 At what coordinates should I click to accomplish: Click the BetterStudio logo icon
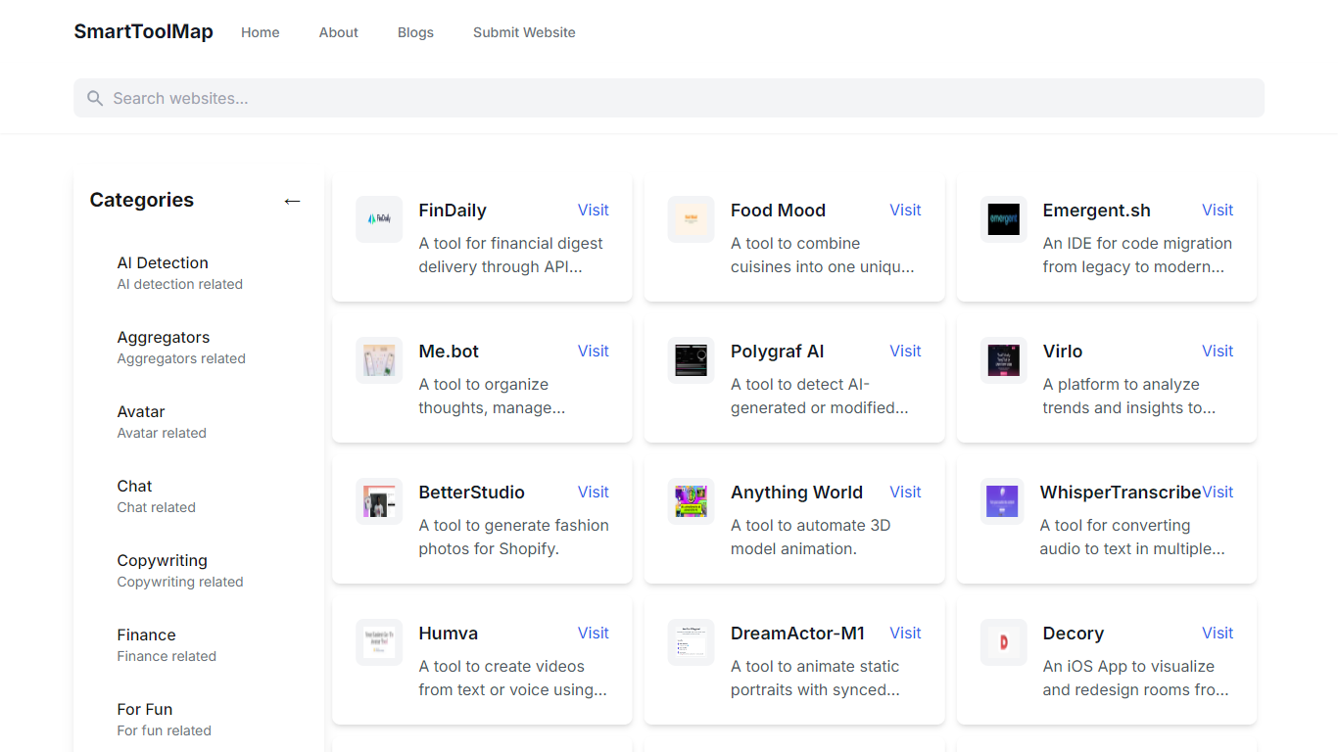378,501
